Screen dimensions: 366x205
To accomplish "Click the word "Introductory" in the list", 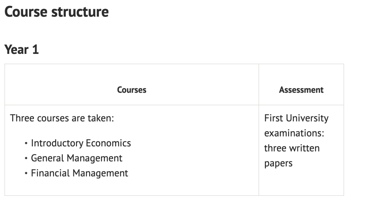I will pos(57,143).
